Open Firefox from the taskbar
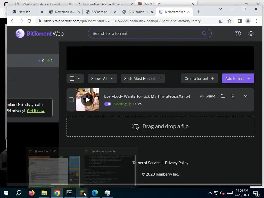 point(31,193)
